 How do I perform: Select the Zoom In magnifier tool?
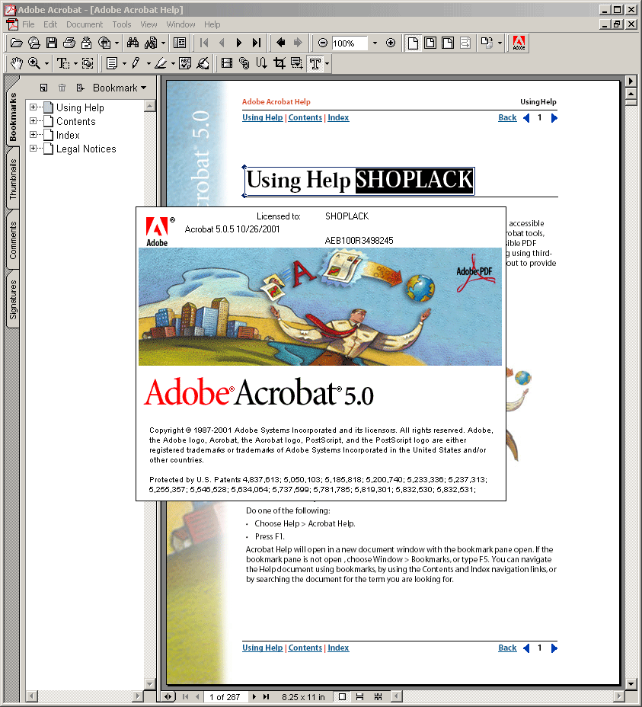34,63
